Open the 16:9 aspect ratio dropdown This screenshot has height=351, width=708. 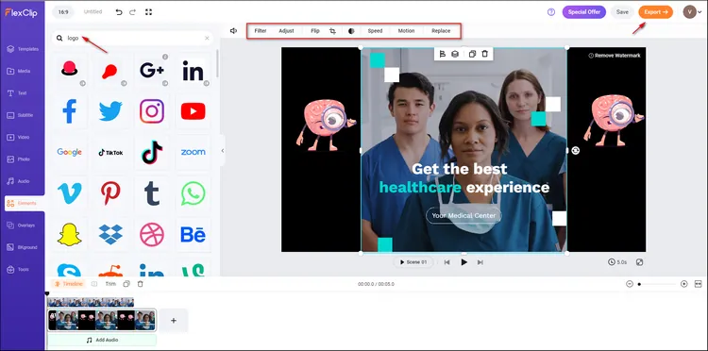[63, 12]
